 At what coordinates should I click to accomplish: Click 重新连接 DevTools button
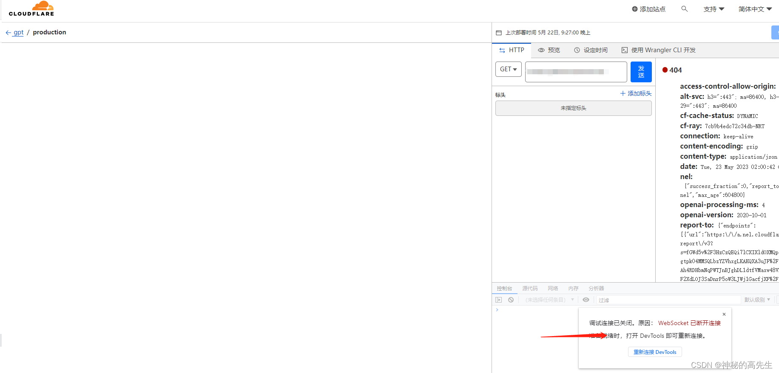click(x=655, y=352)
